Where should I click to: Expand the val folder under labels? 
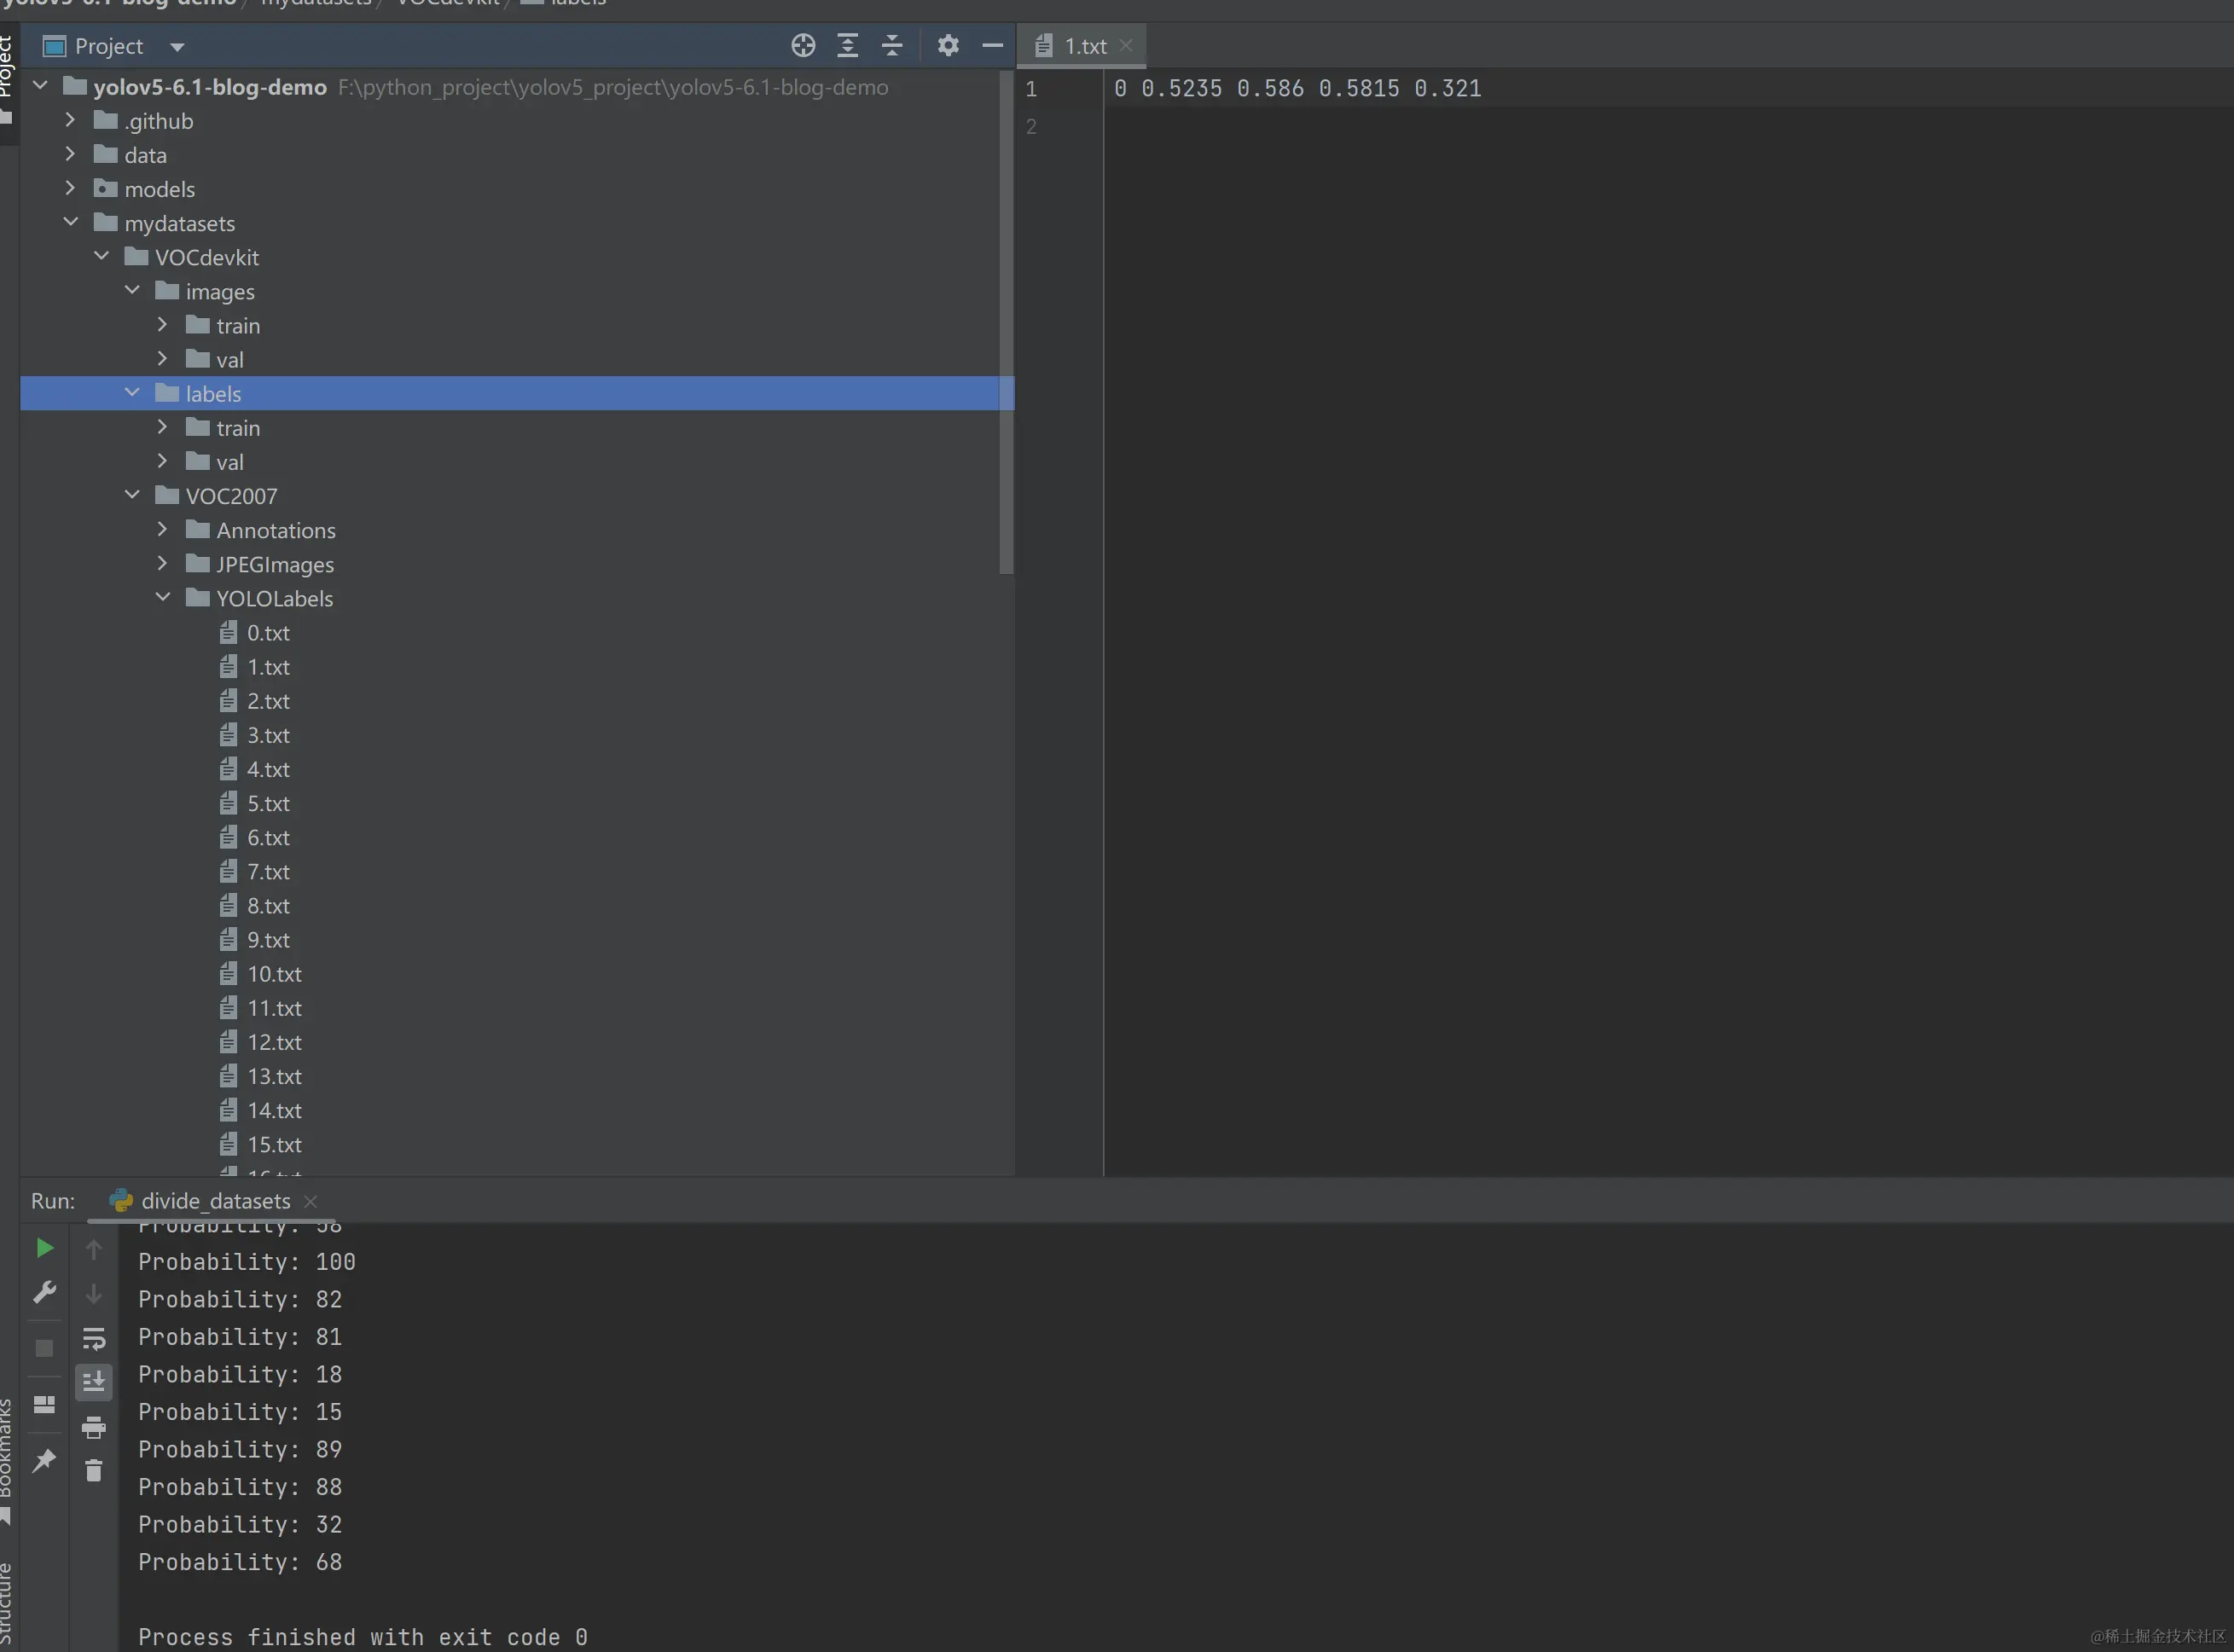tap(162, 461)
